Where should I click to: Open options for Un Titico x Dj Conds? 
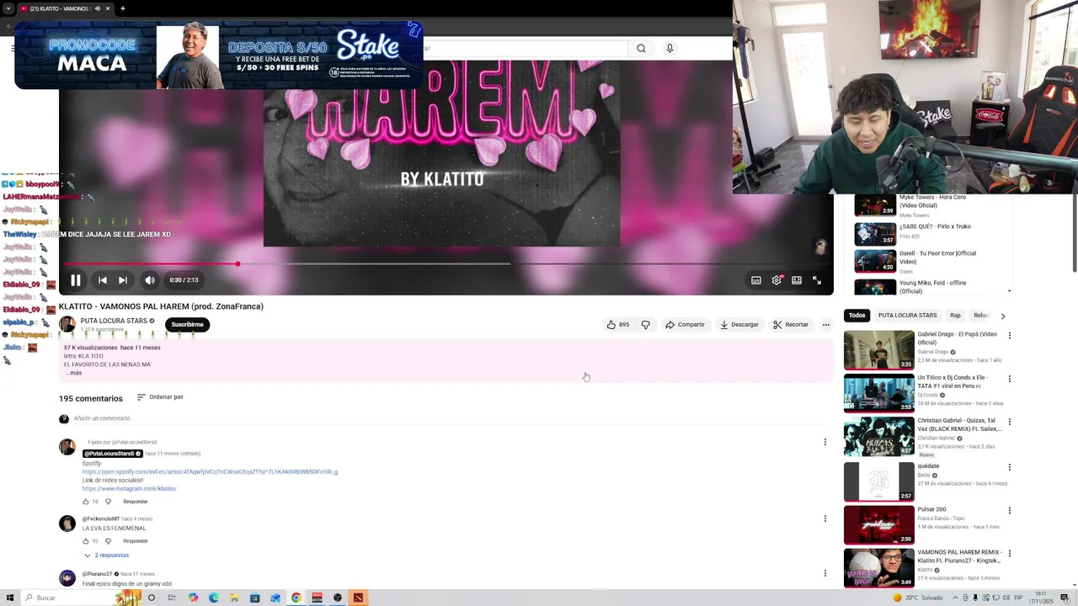coord(1009,379)
